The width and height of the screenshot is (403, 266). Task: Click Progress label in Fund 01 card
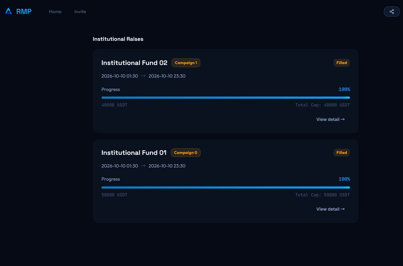click(111, 179)
